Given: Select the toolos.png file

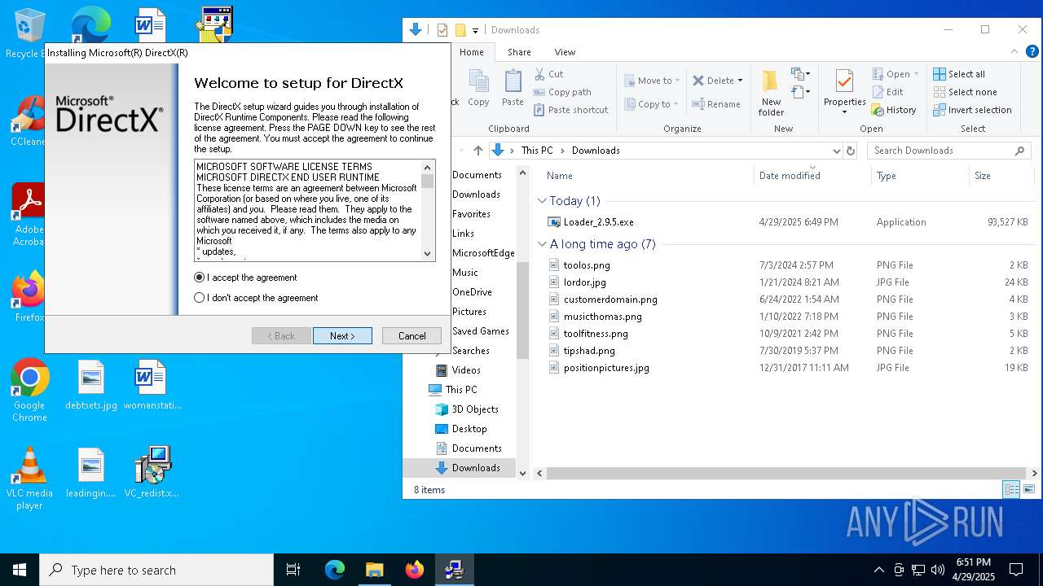Looking at the screenshot, I should coord(587,265).
